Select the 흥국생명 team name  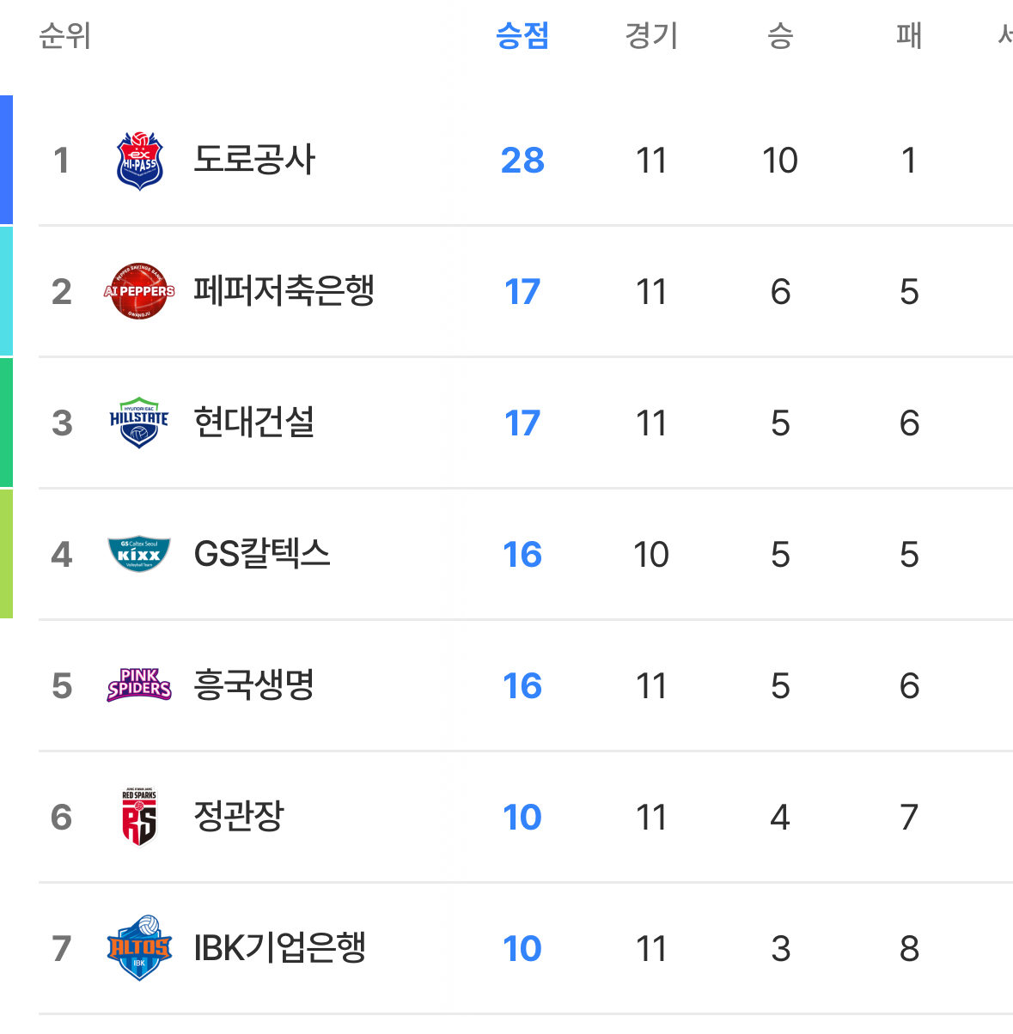254,685
